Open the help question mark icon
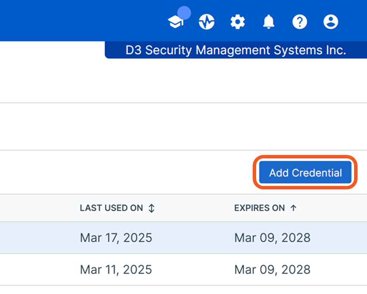The width and height of the screenshot is (367, 294). (x=300, y=22)
